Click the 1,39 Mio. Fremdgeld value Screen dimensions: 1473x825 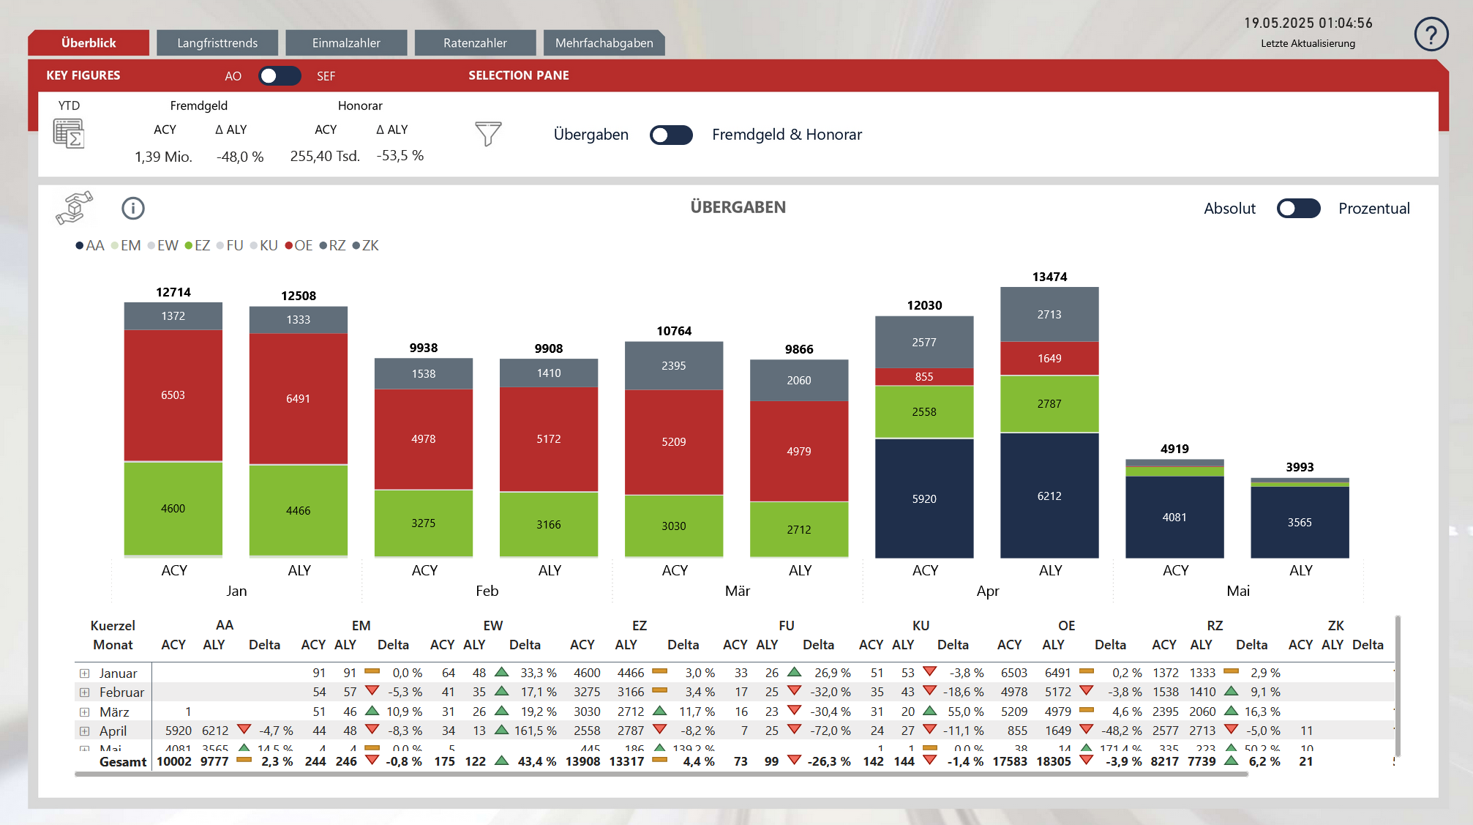[163, 157]
